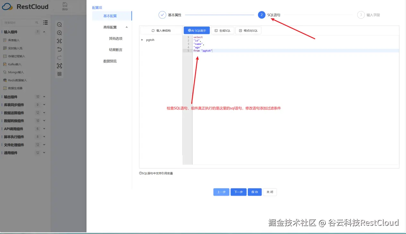406x234 pixels.
Task: Expand the API调用组件 group
Action: pyautogui.click(x=44, y=129)
